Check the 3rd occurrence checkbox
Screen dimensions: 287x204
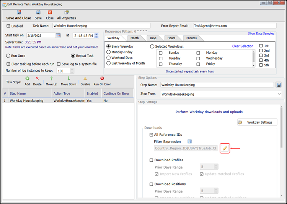[x=261, y=55]
